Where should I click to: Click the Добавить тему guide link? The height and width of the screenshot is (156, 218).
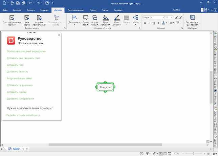point(15,65)
